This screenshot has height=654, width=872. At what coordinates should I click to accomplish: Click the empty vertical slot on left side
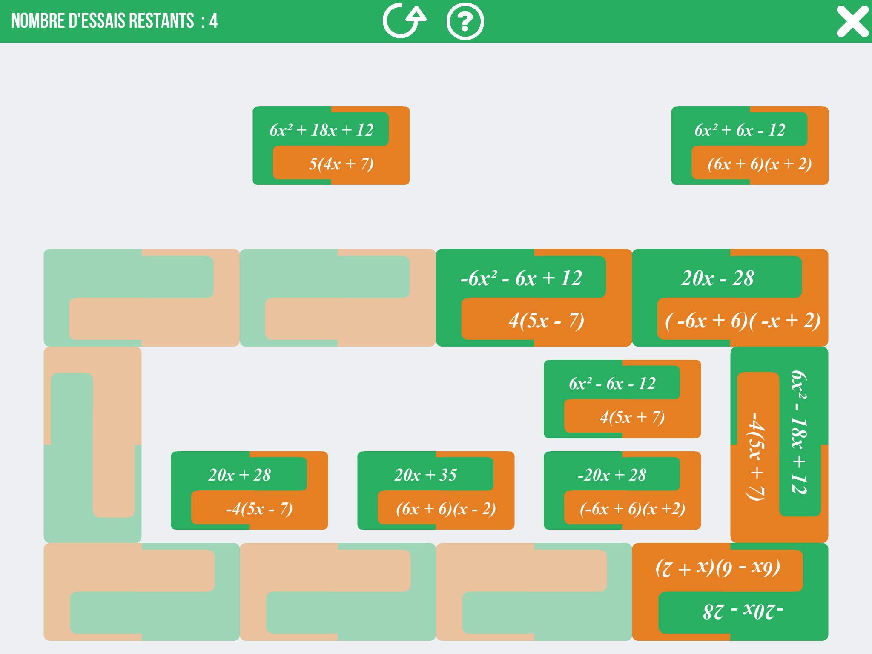[92, 445]
